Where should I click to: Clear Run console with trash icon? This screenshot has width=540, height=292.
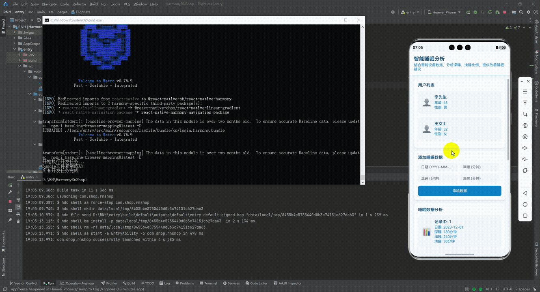18,221
